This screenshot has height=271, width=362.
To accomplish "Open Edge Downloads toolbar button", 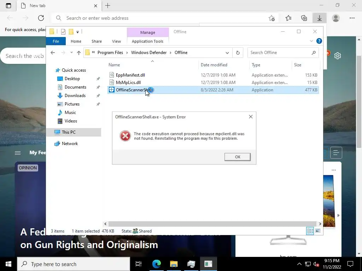I will pyautogui.click(x=320, y=18).
